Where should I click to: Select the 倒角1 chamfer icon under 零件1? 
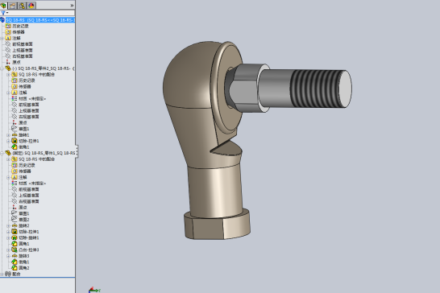click(15, 262)
